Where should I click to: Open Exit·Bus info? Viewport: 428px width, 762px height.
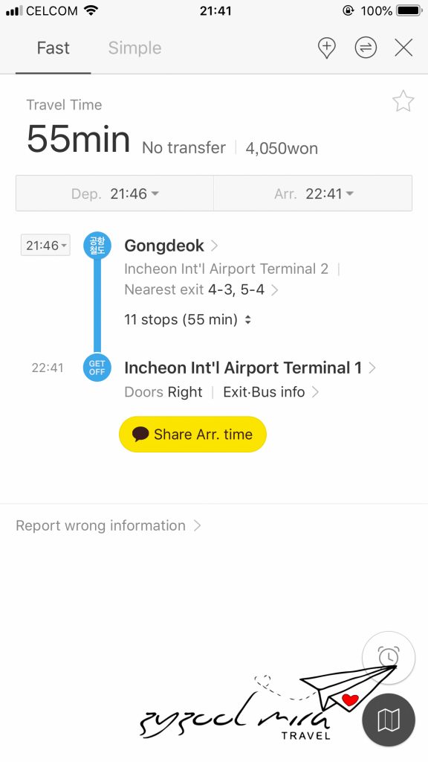click(x=270, y=392)
